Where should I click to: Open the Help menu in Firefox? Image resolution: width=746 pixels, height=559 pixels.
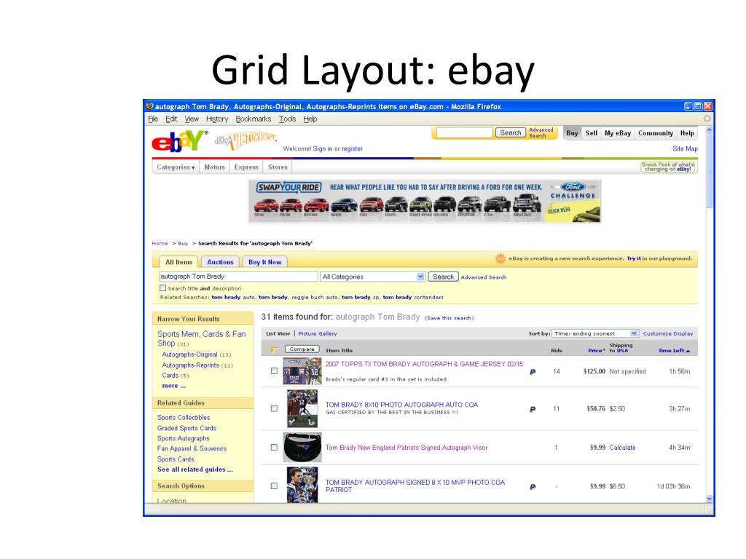point(310,119)
